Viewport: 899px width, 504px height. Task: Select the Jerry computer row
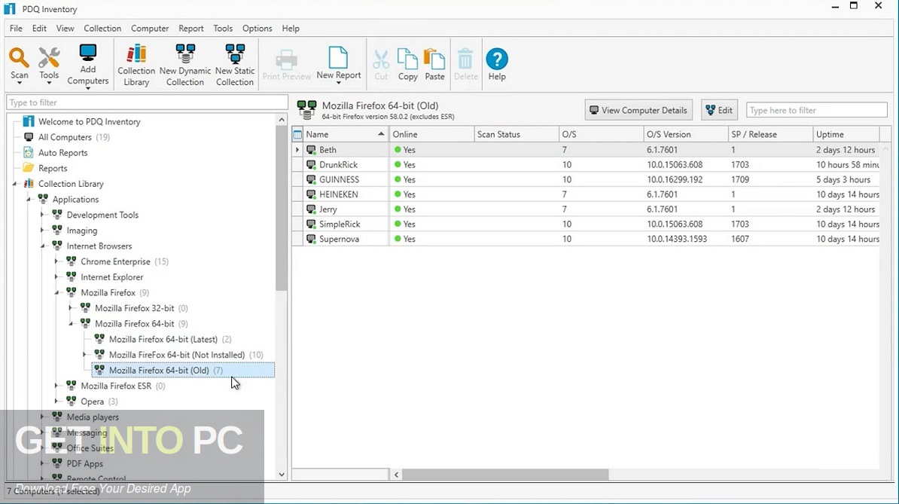pyautogui.click(x=585, y=209)
